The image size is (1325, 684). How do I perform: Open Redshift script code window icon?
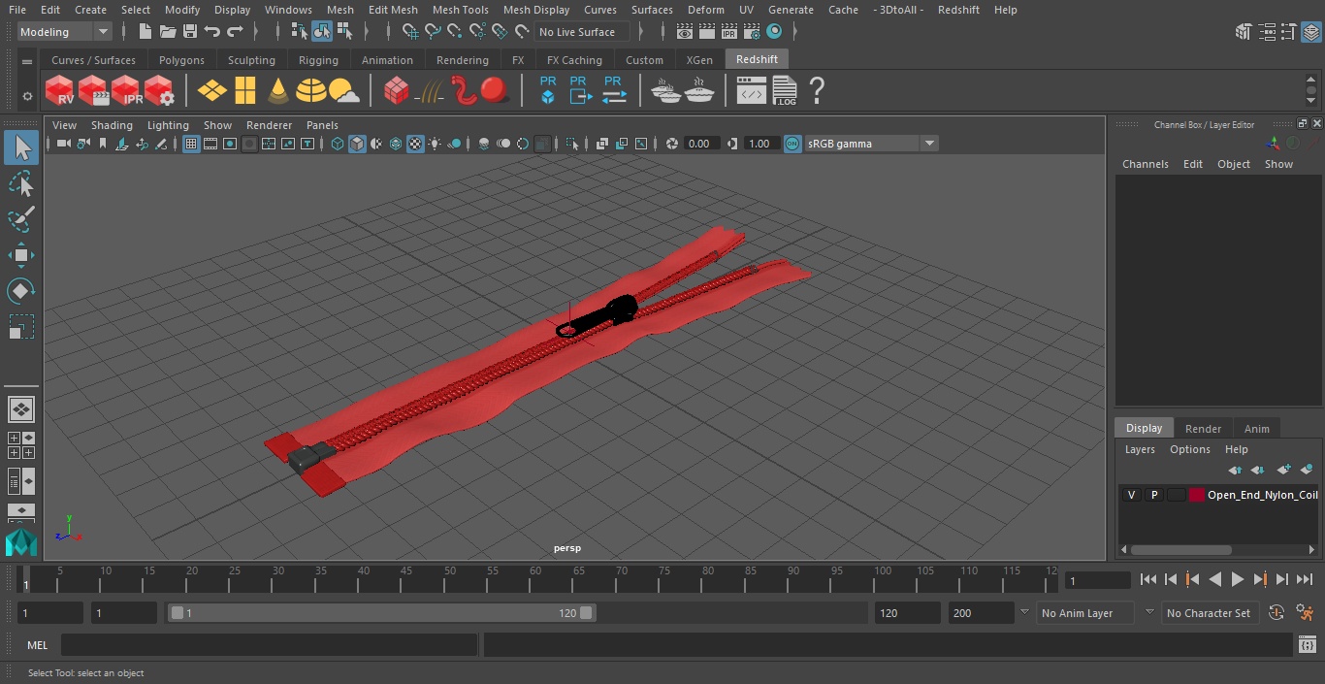[x=752, y=91]
